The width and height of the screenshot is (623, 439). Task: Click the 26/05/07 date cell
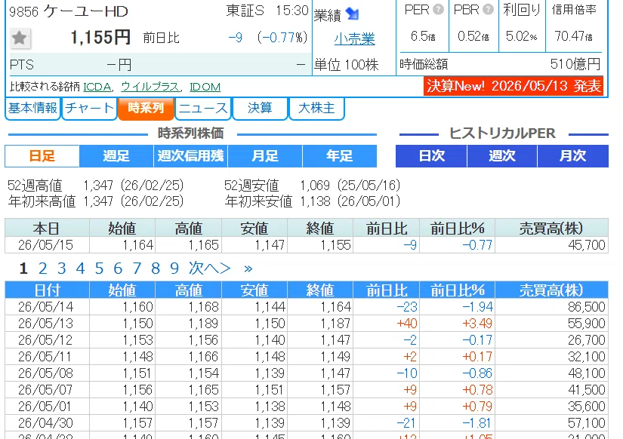(x=46, y=390)
